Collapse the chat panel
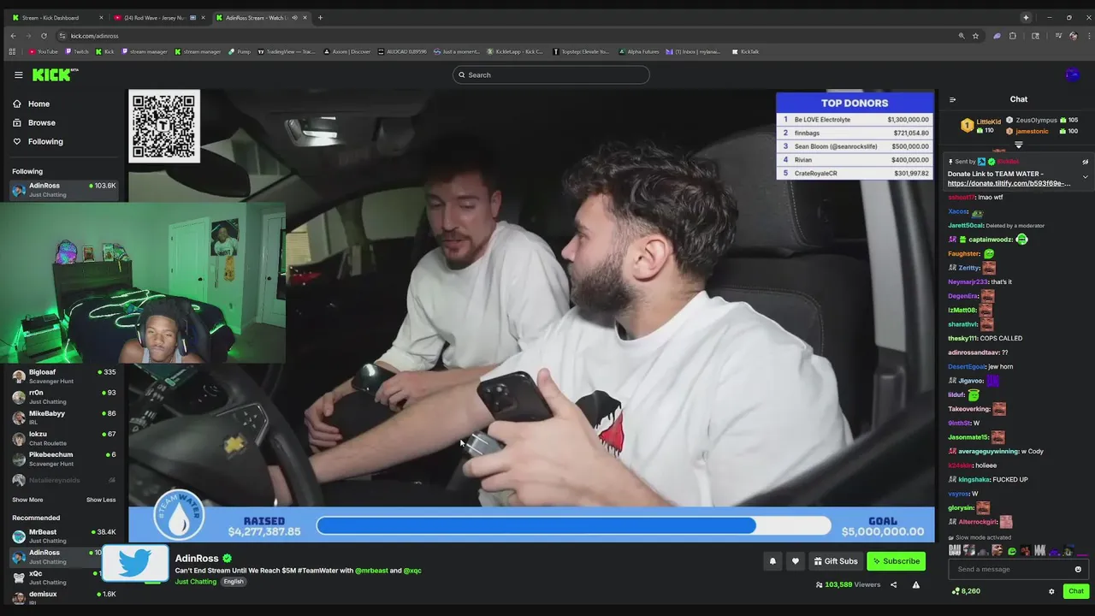 coord(952,99)
